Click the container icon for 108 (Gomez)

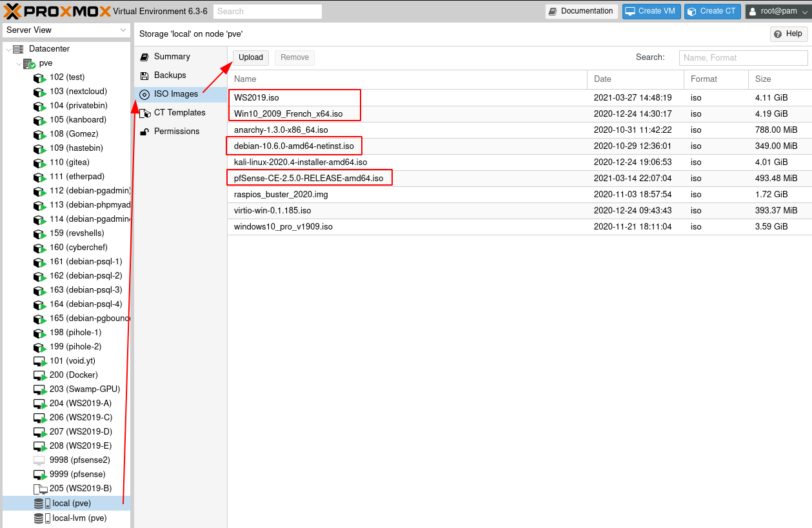coord(40,134)
